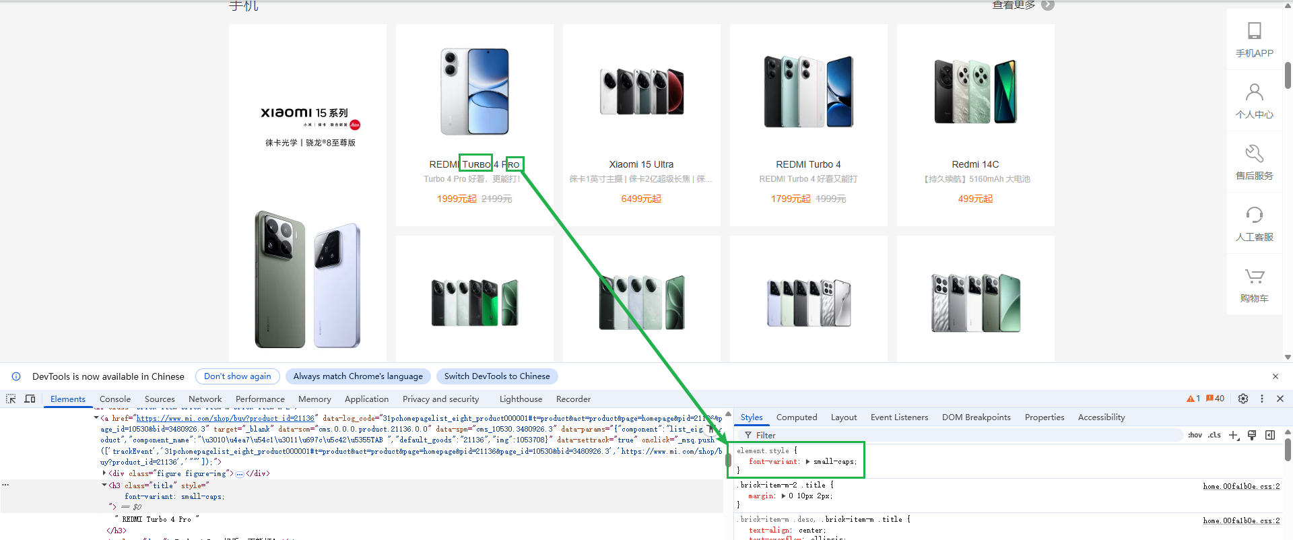Dismiss the DevTools language notification
1293x540 pixels.
(x=1275, y=376)
